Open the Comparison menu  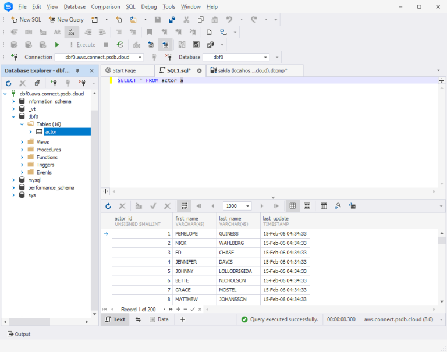pyautogui.click(x=105, y=7)
